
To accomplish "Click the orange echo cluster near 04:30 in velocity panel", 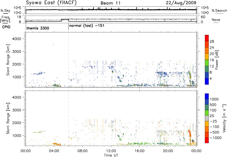I will [57, 144].
